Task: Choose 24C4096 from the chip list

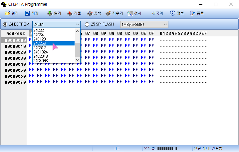Action: 54,60
